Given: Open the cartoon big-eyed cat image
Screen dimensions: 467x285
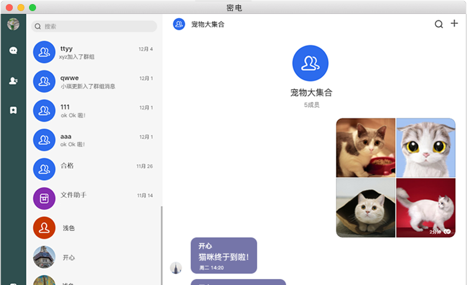Looking at the screenshot, I should pyautogui.click(x=426, y=148).
